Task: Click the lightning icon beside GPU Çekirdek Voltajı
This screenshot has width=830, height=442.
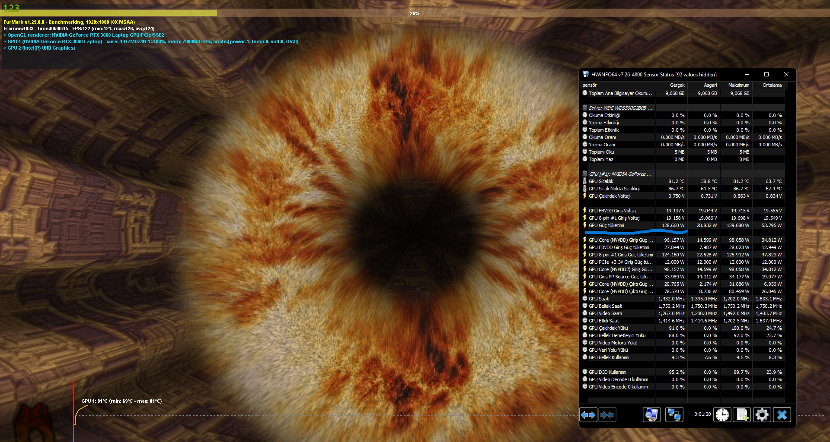Action: [x=585, y=196]
